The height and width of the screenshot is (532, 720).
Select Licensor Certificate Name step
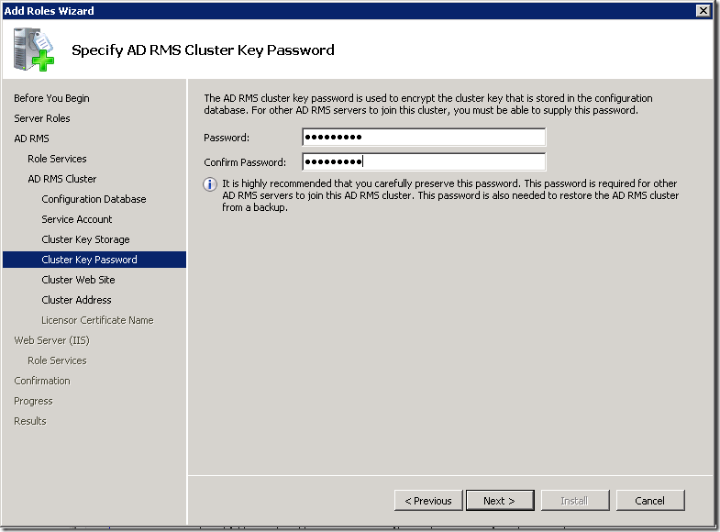click(x=97, y=320)
